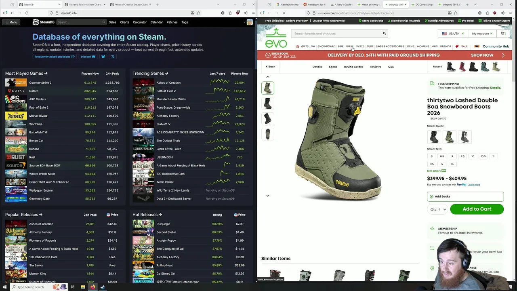This screenshot has width=517, height=291.
Task: Select size 11
Action: tap(493, 156)
